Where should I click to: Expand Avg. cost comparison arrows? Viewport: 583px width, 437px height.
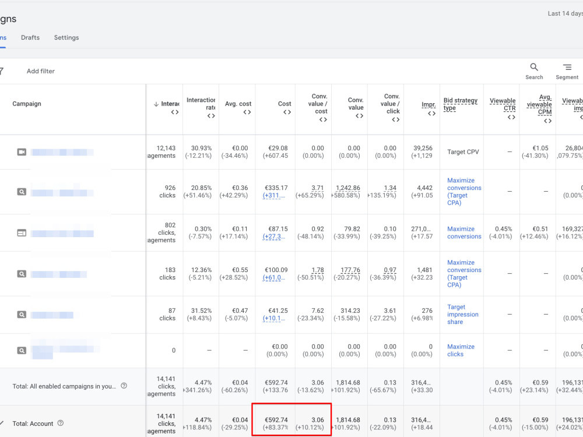[247, 112]
